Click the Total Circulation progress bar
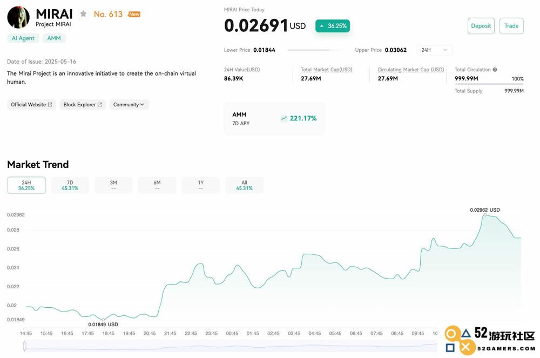This screenshot has width=540, height=358. click(489, 84)
